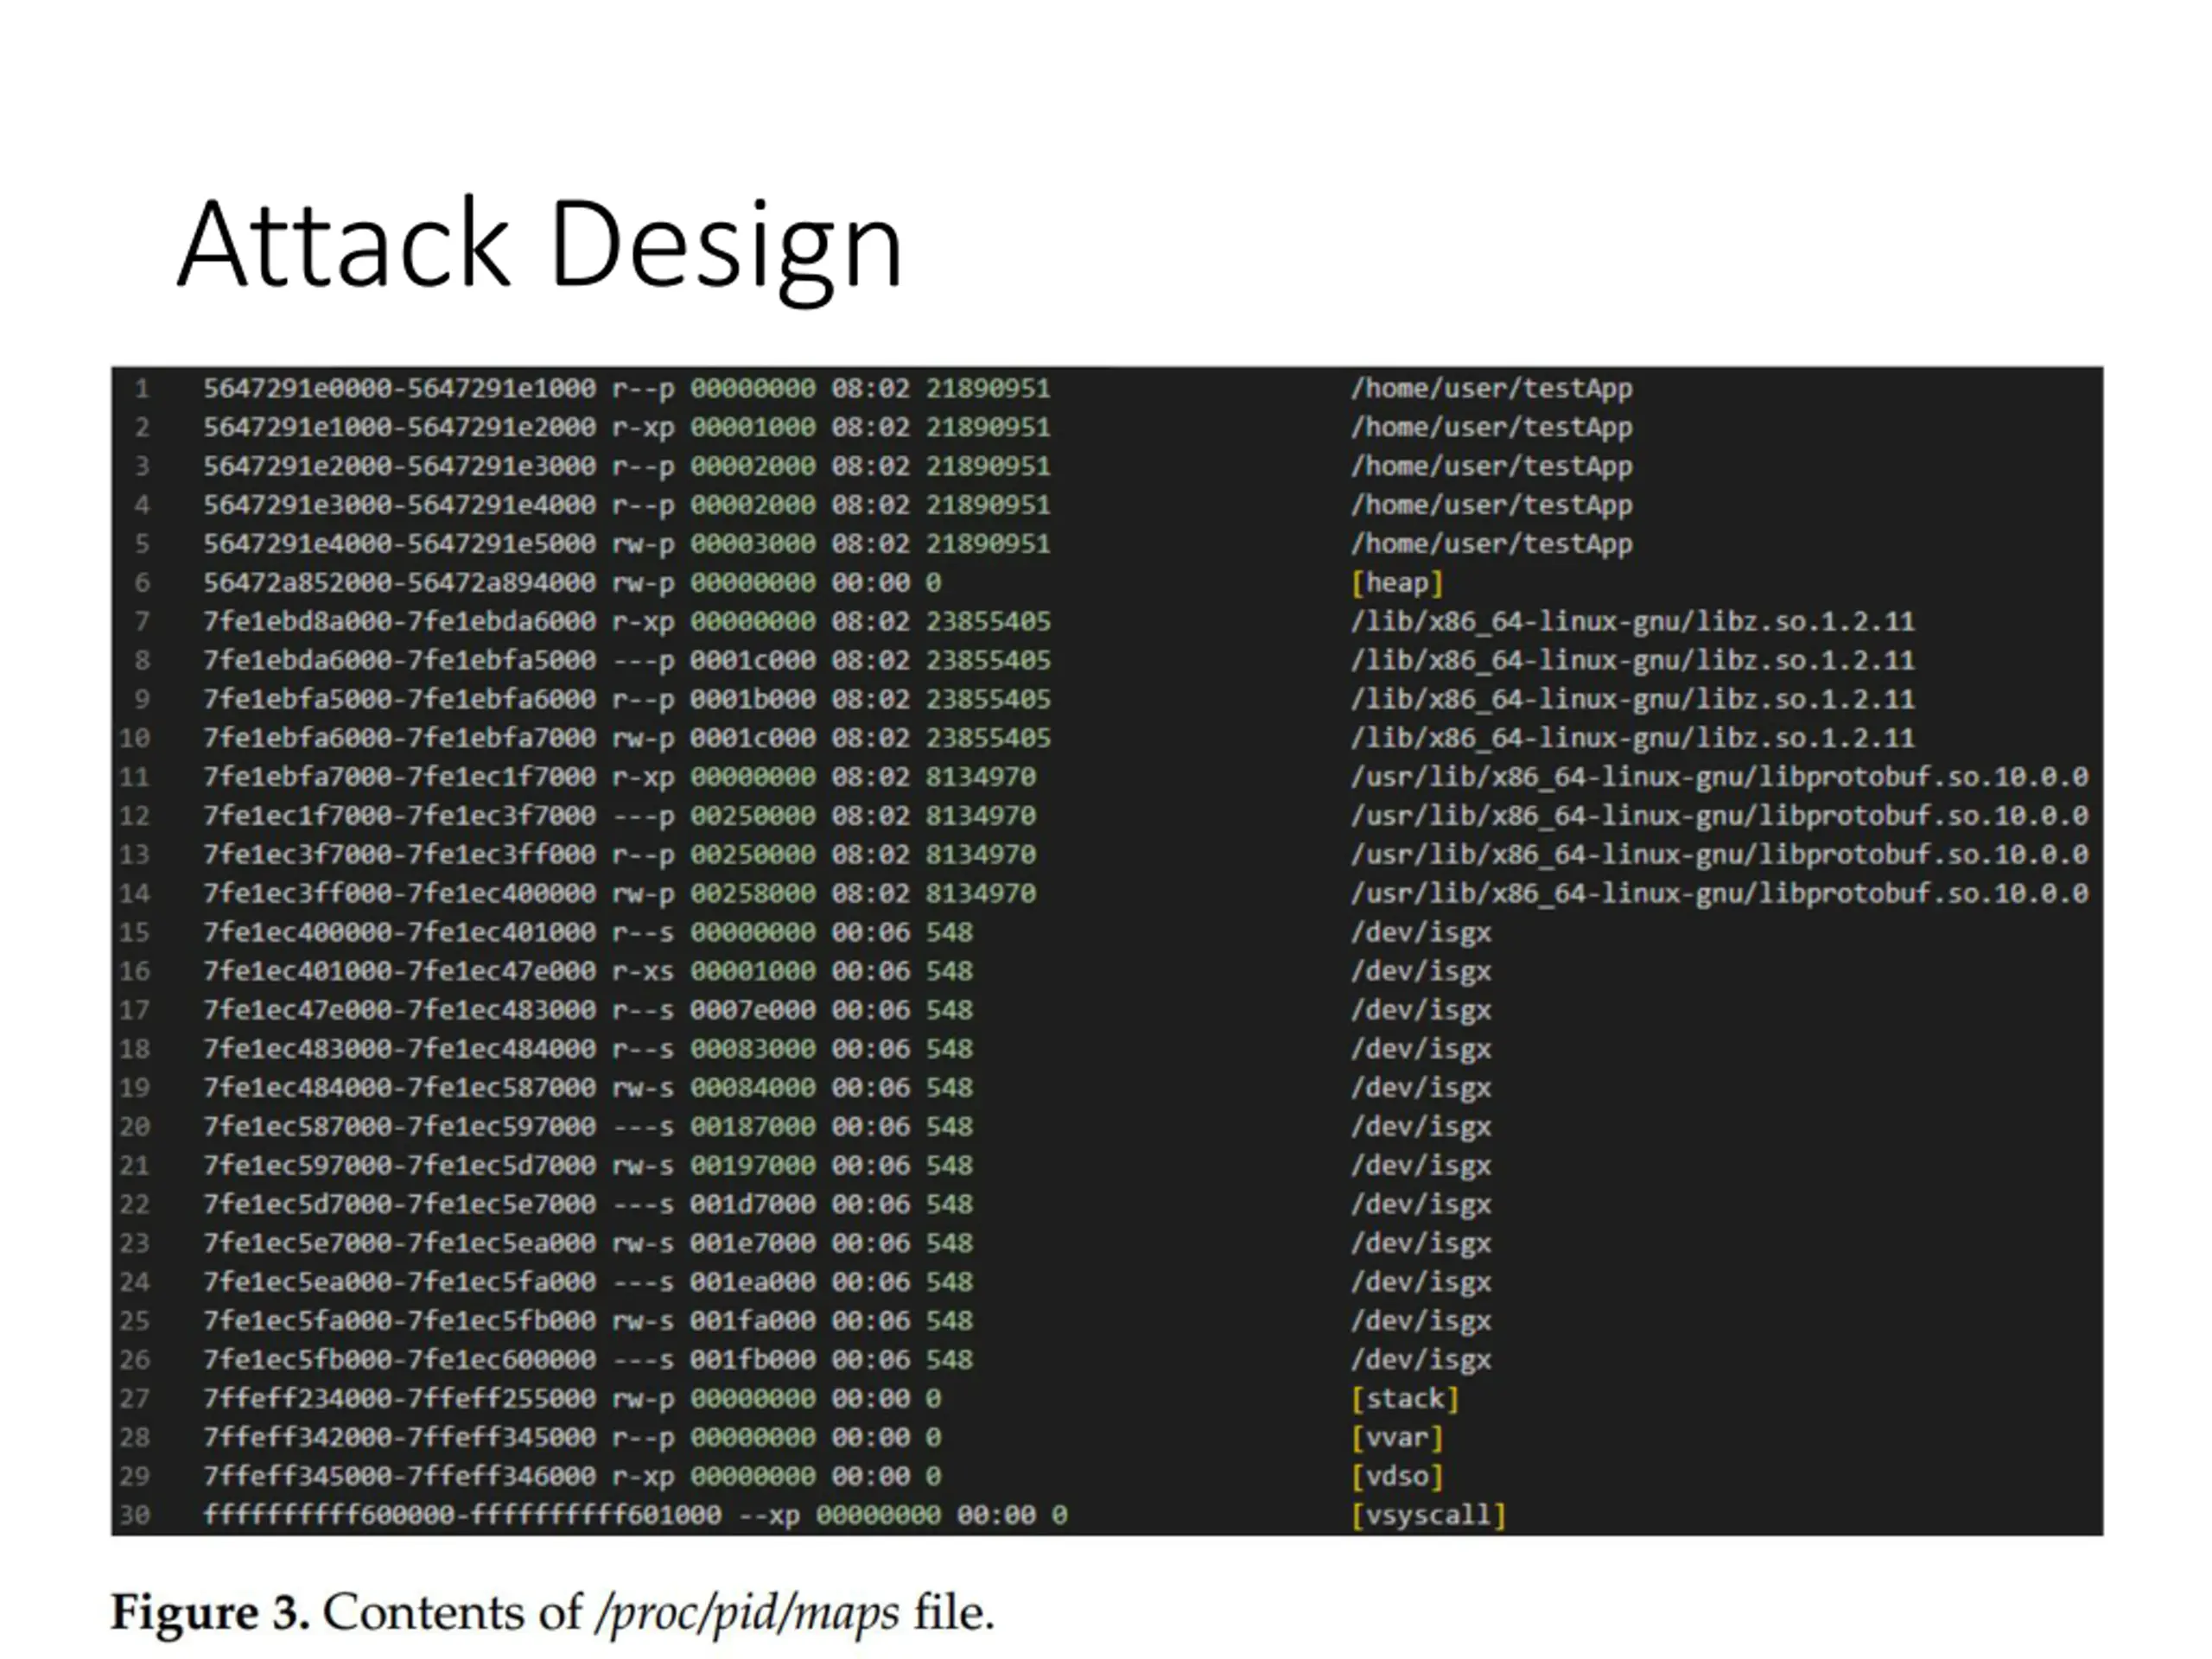Select address 7fe1ec401000-7fe1ec47e000
This screenshot has width=2212, height=1659.
[400, 971]
